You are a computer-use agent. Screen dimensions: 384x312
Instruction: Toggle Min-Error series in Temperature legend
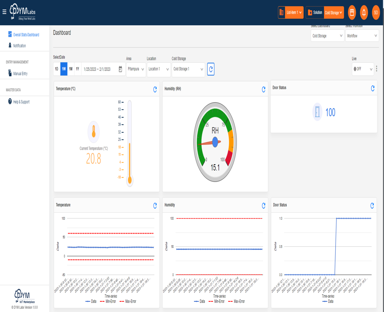(108, 301)
